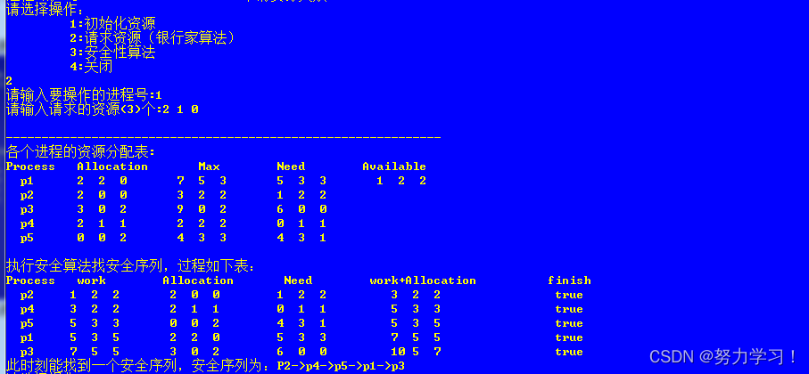The width and height of the screenshot is (809, 374).
Task: Click 'p5' label in resource allocation table
Action: pos(27,238)
